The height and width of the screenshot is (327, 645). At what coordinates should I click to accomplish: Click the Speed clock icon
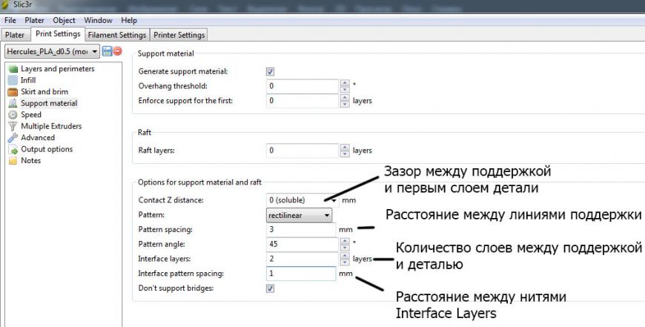(13, 115)
